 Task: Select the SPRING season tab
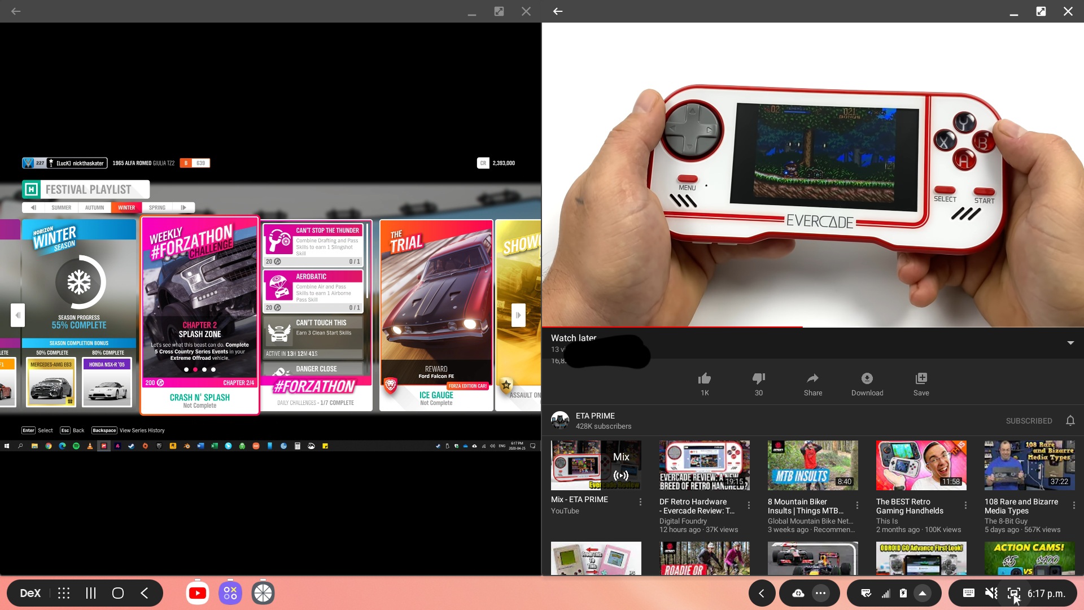click(157, 207)
